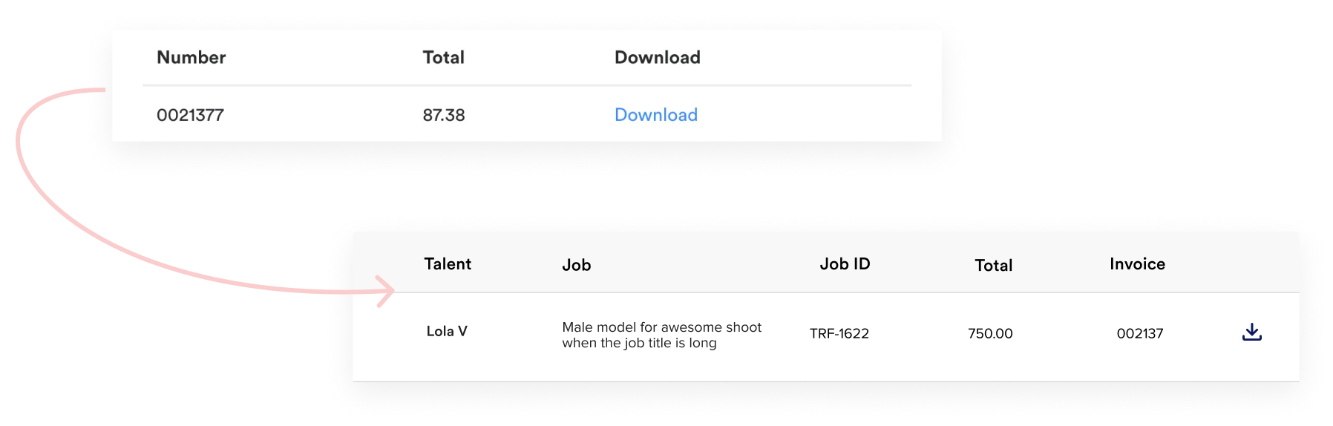Click the Download column header
This screenshot has width=1333, height=426.
pyautogui.click(x=658, y=58)
